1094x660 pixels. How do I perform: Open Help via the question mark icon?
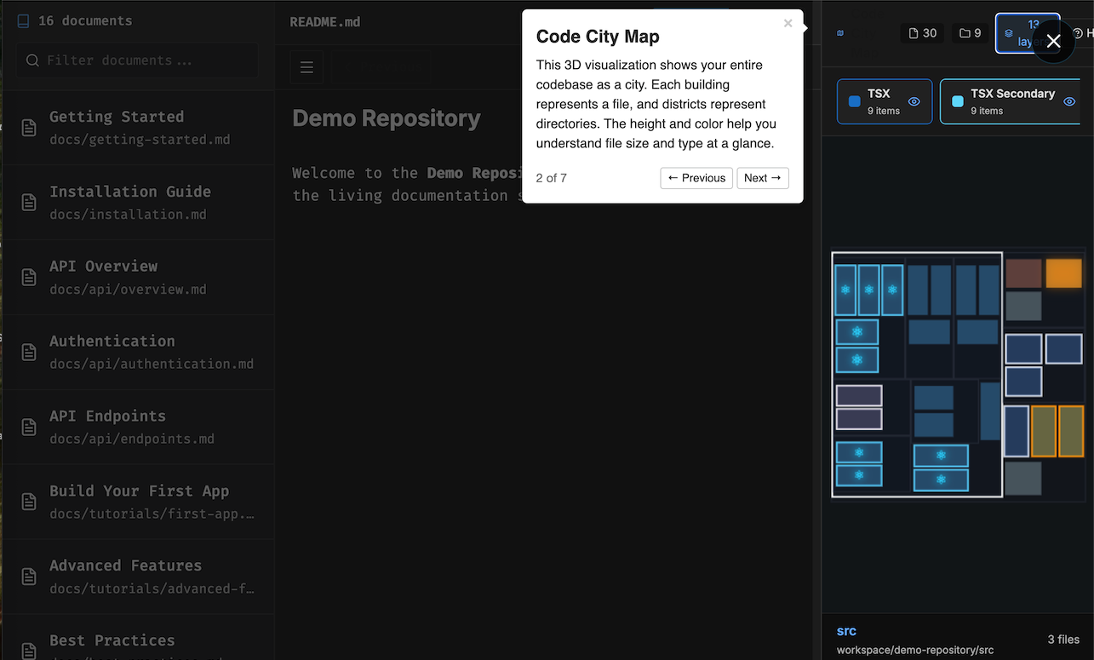click(1078, 32)
